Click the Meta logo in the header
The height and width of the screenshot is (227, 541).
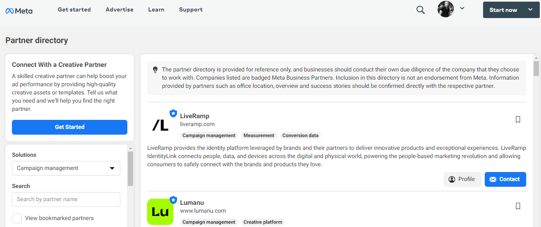(19, 11)
